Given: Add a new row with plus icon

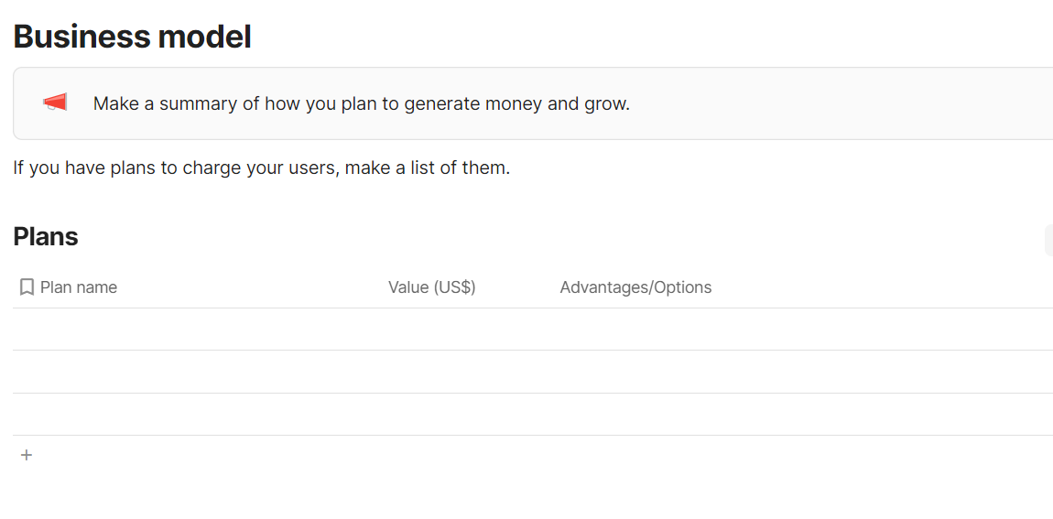Looking at the screenshot, I should point(27,455).
